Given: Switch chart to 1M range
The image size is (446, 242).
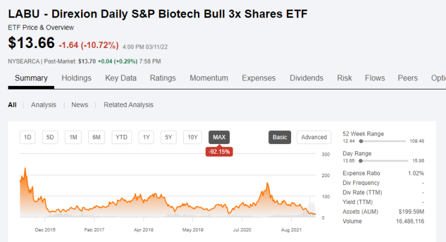Looking at the screenshot, I should coord(73,138).
